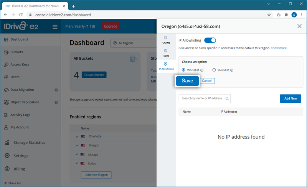Select the Blocklist radio option
Screen dimensions: 307x187
[214, 70]
